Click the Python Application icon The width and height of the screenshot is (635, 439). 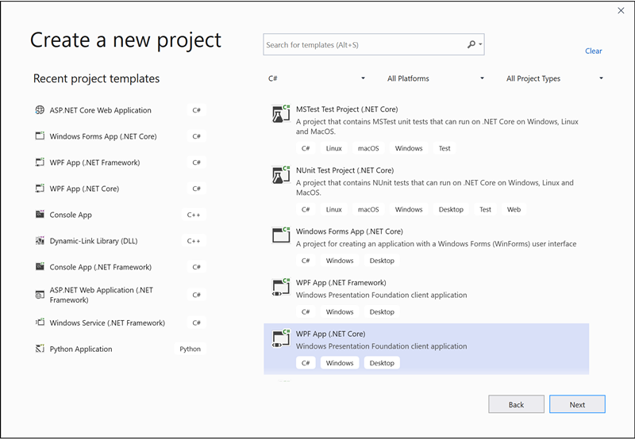coord(40,349)
